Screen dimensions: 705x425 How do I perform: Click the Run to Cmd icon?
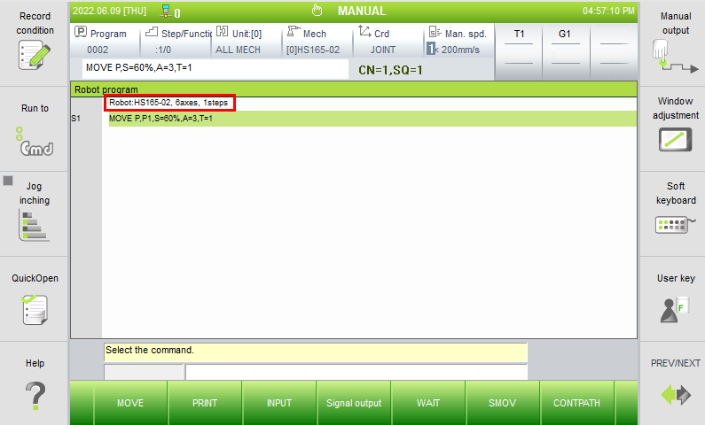click(35, 142)
